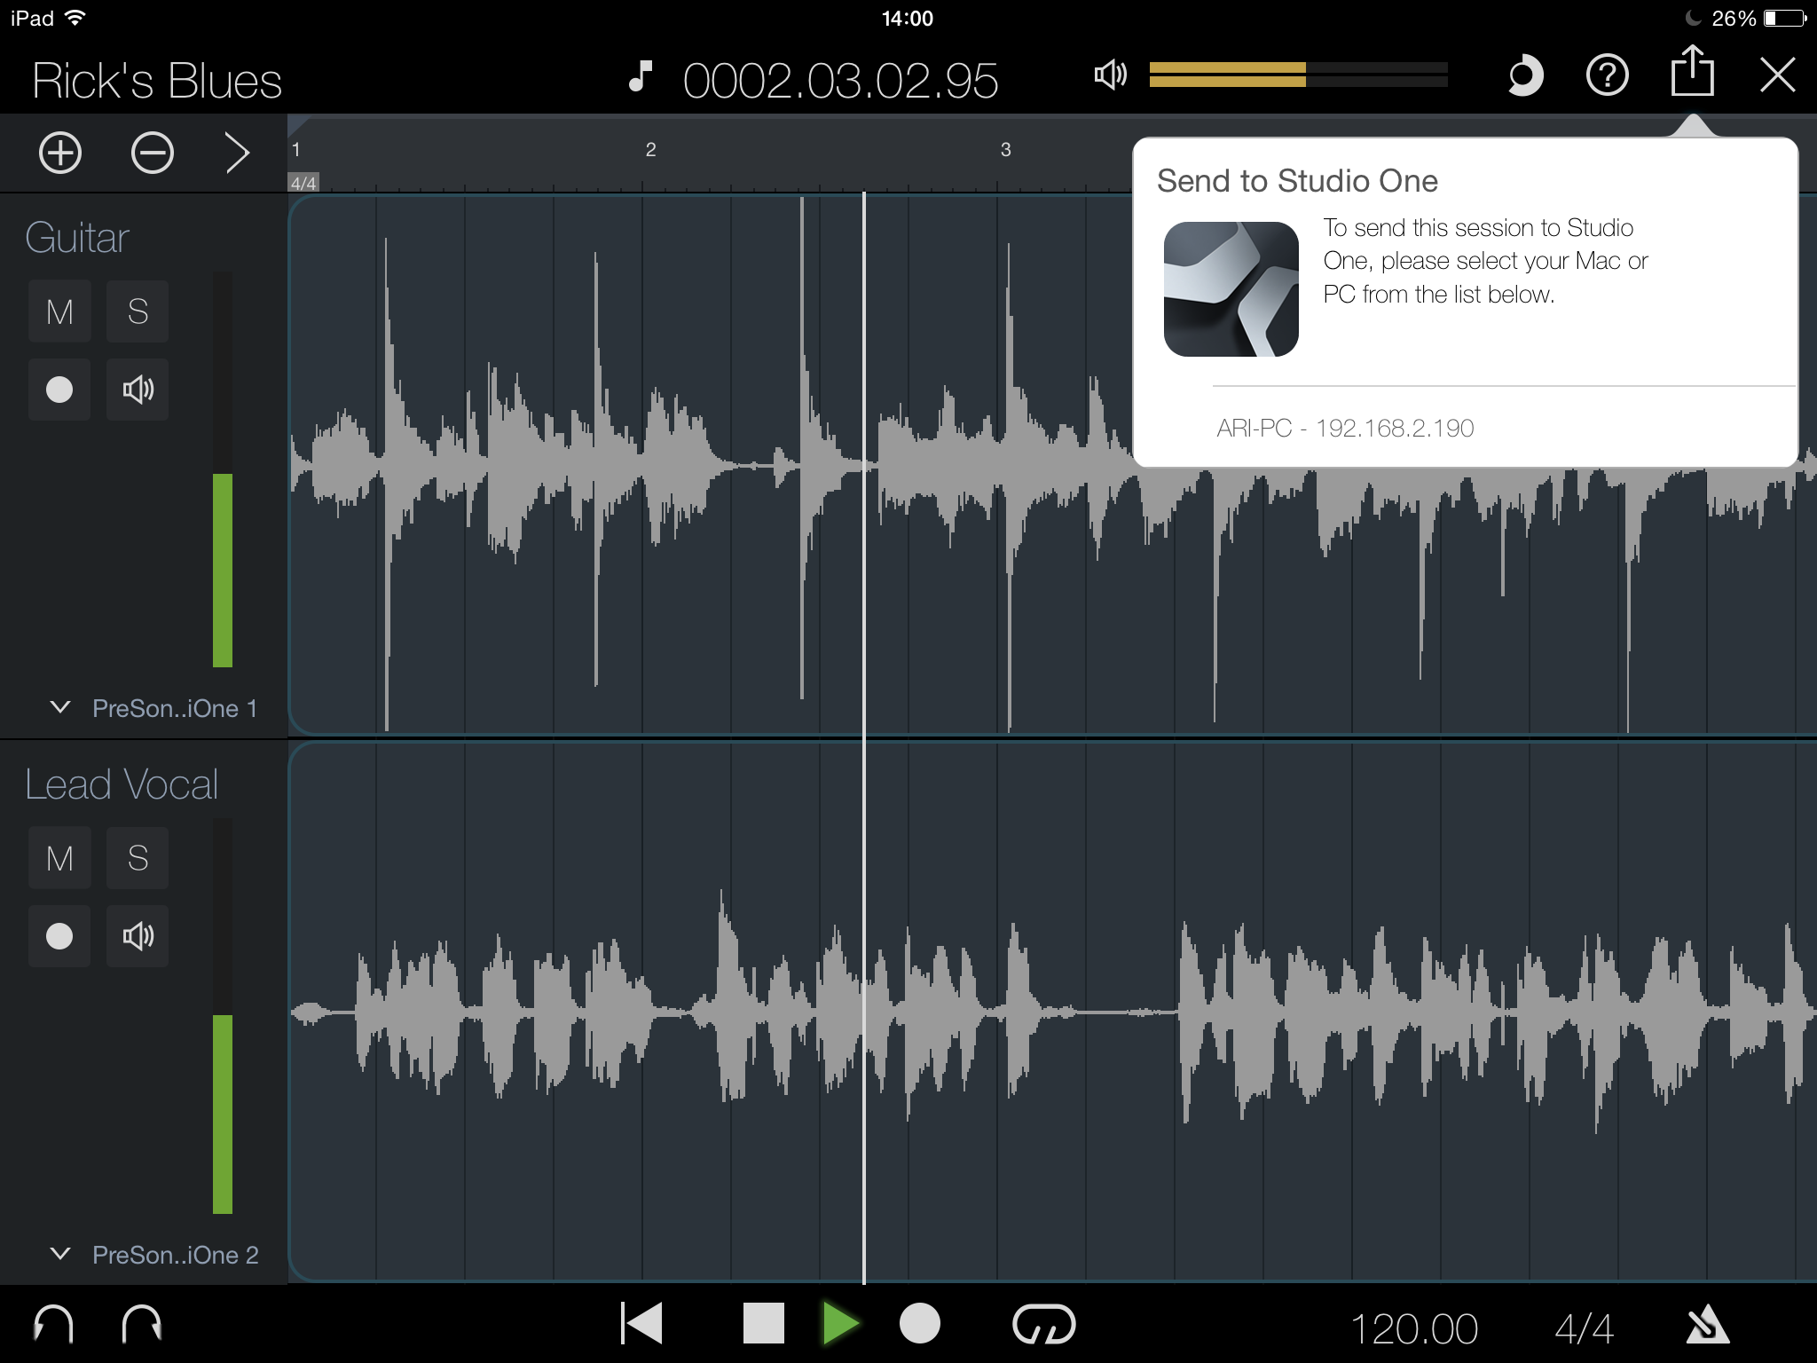Tap the Wi-Fi icon in status bar
The width and height of the screenshot is (1817, 1363).
76,18
